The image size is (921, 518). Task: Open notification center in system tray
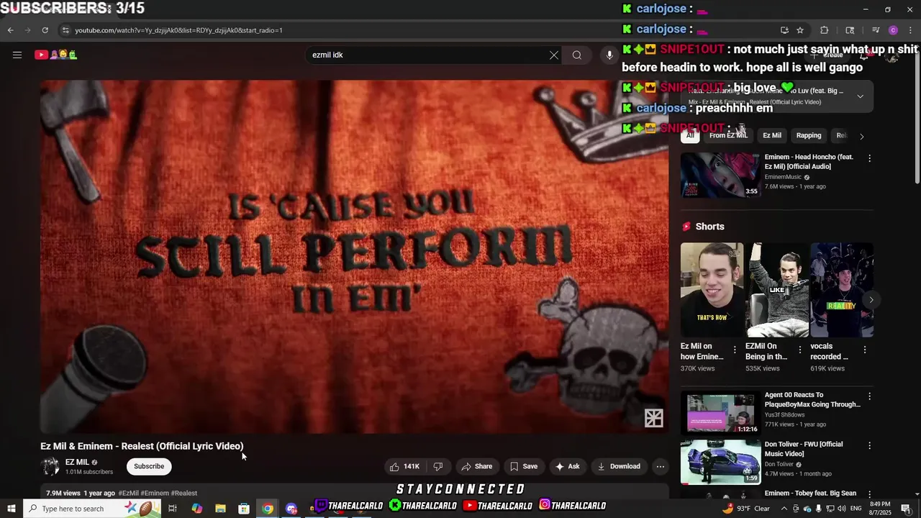coord(907,509)
